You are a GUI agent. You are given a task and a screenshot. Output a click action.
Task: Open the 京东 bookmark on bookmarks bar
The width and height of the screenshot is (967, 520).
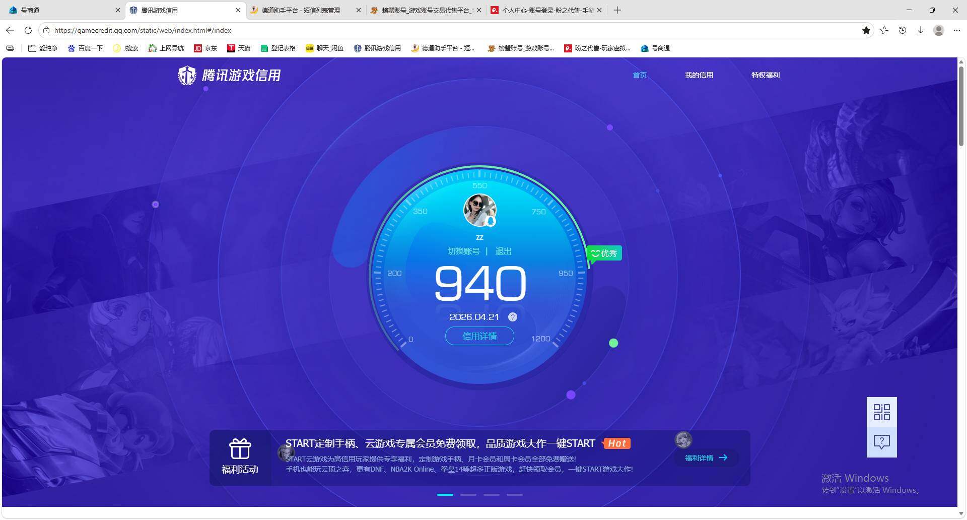(x=205, y=48)
